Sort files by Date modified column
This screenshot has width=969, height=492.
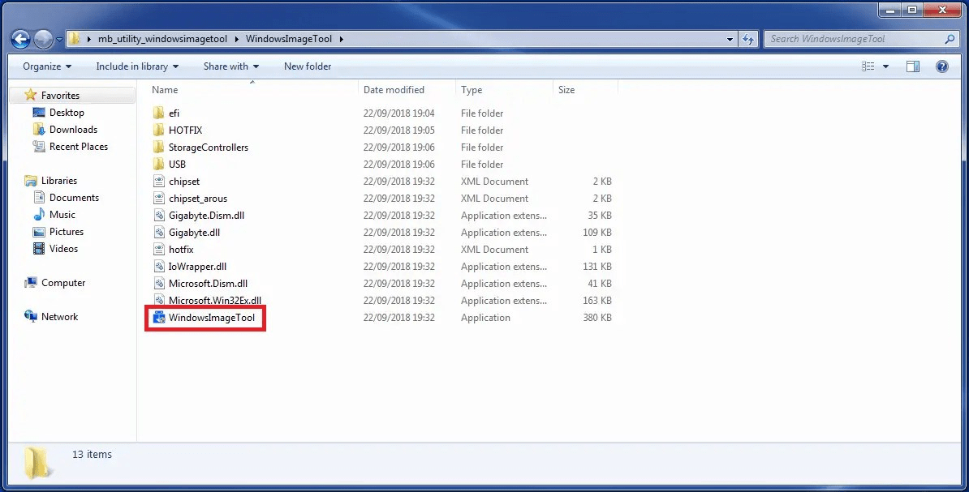coord(394,90)
